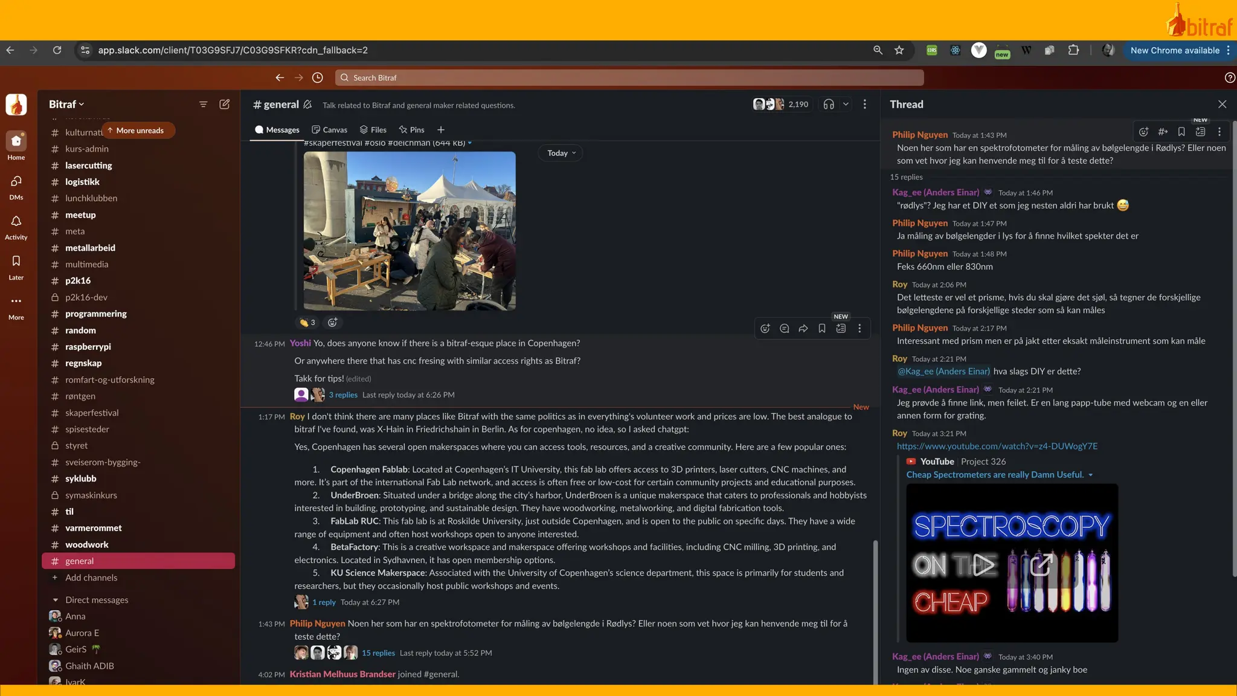Open the new message compose icon

pyautogui.click(x=224, y=104)
